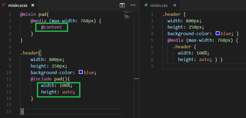
Task: Click the closing brace on scss line 16
Action: point(22,111)
